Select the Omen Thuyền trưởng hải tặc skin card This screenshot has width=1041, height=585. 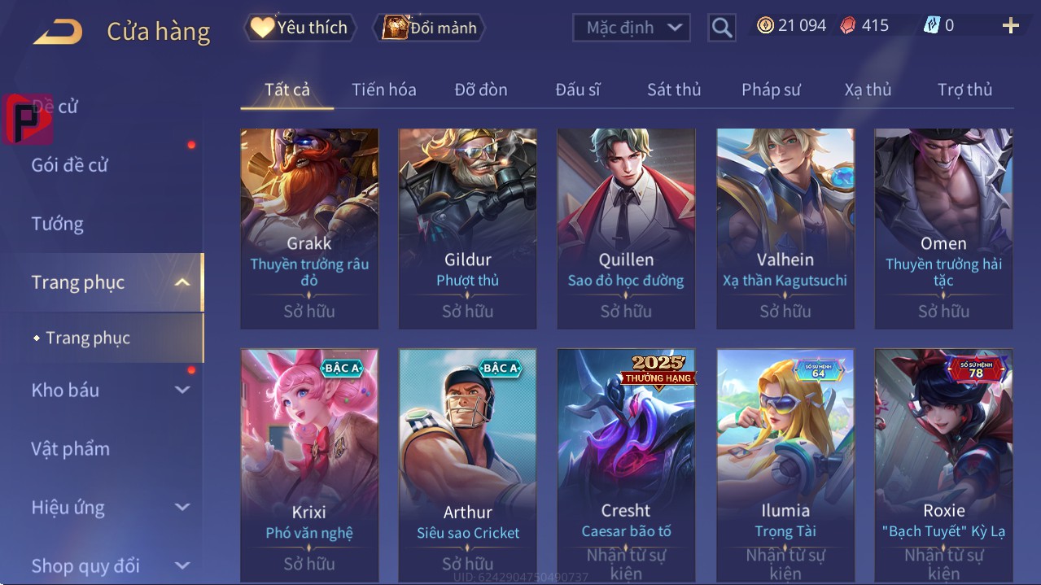pyautogui.click(x=943, y=228)
